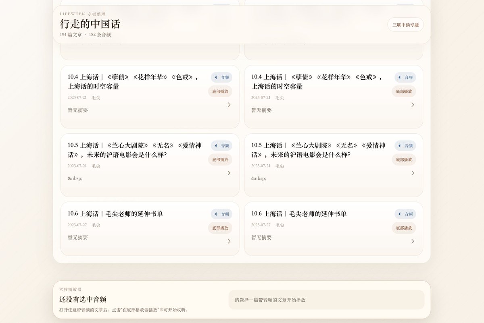Open right-column title 10.6 上海话 毛尖老师的延伸书单
Image resolution: width=484 pixels, height=323 pixels.
pos(299,214)
